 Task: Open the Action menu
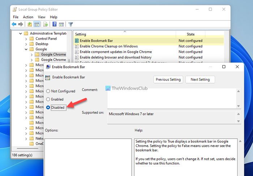28,17
